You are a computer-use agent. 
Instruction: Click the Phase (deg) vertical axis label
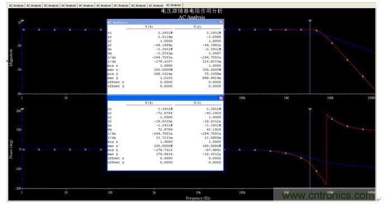(x=11, y=149)
